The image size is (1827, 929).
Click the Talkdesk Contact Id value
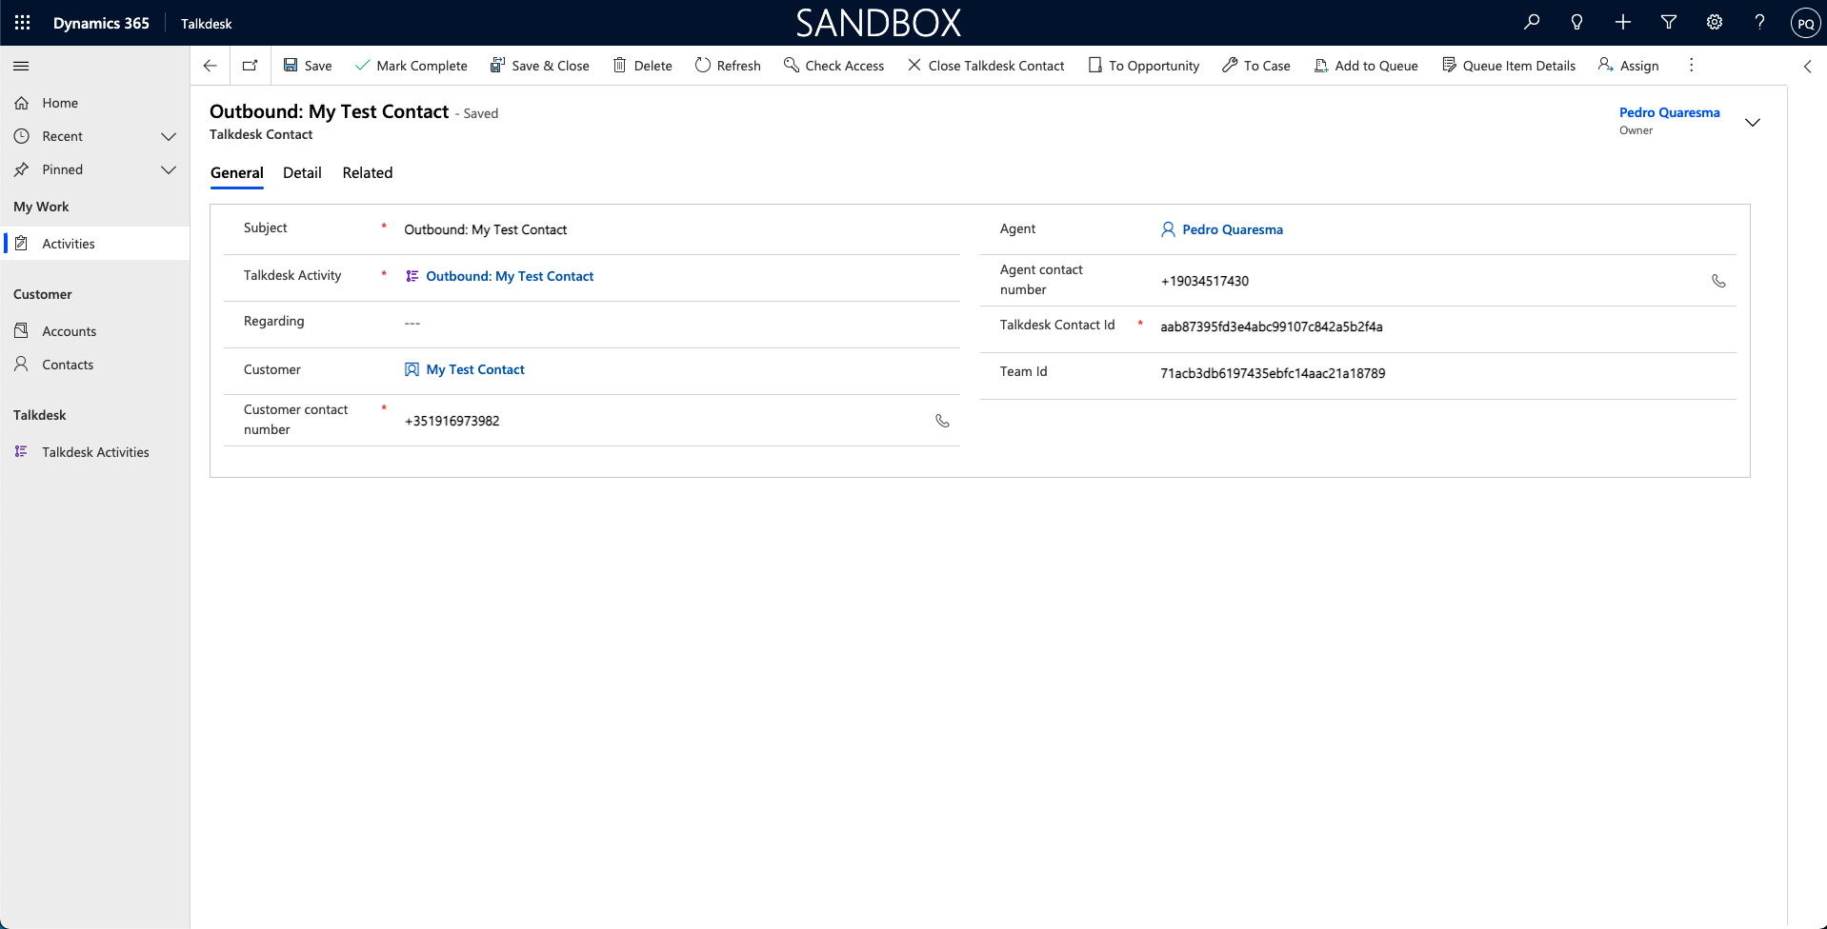pyautogui.click(x=1272, y=326)
